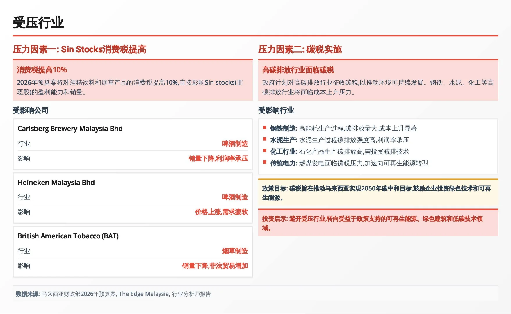Click the 投资启示 red callout text
Viewport: 511px width, 314px height.
tap(372, 223)
